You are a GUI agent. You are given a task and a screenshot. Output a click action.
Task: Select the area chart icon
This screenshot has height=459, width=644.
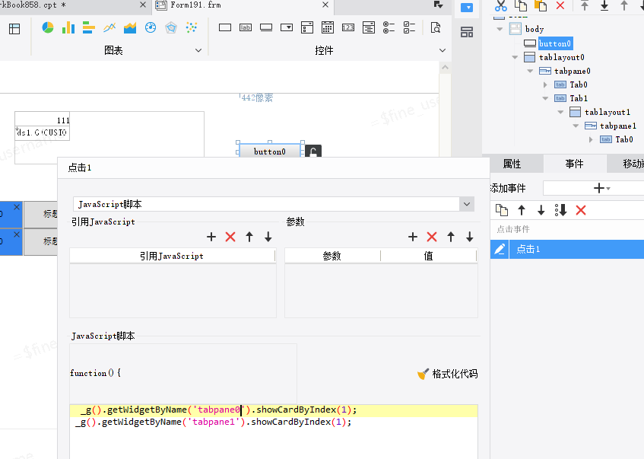coord(130,27)
